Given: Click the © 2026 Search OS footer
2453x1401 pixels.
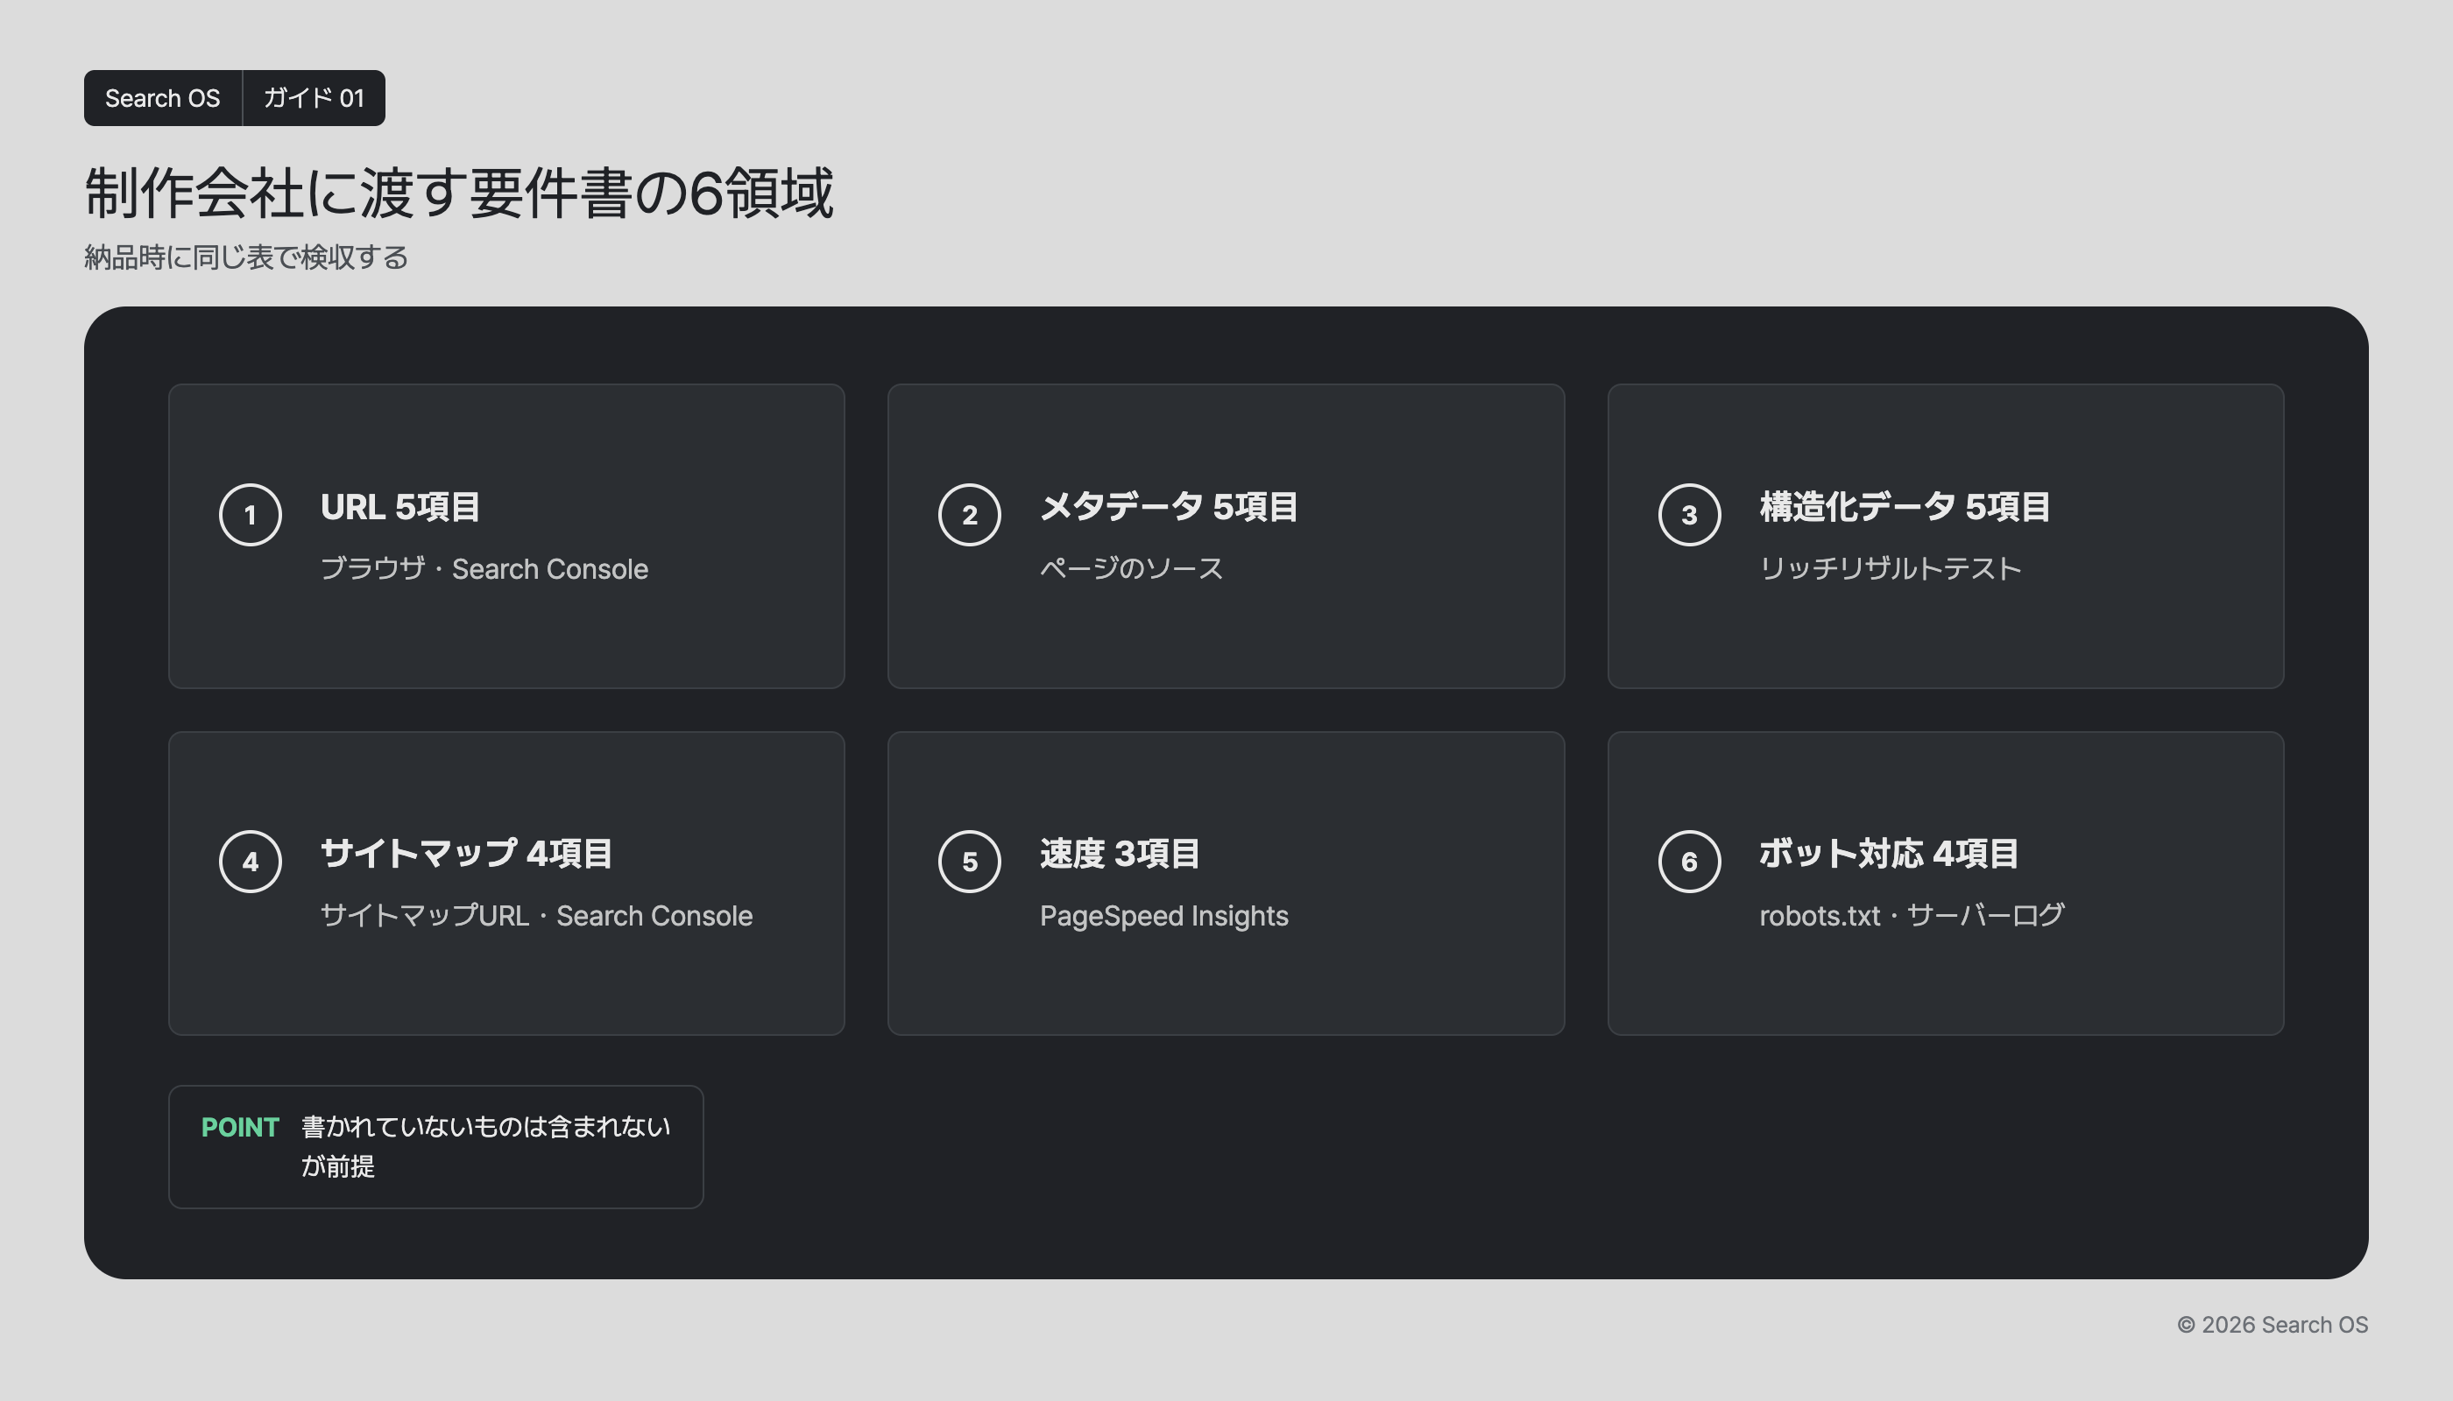Looking at the screenshot, I should click(x=2272, y=1325).
